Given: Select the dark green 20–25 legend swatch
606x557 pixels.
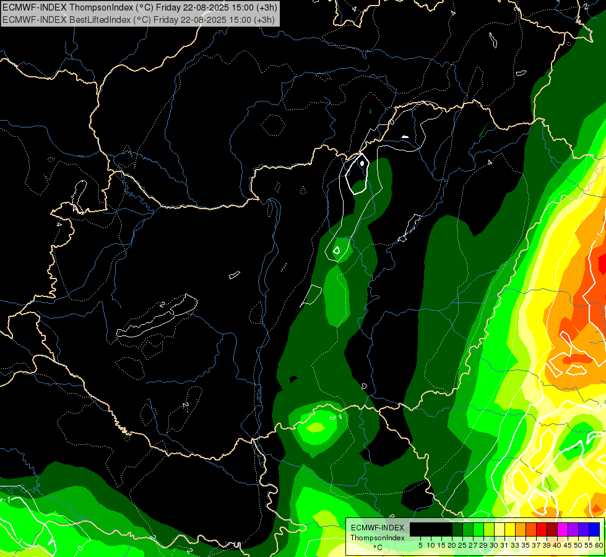Looking at the screenshot, I should coord(457,529).
